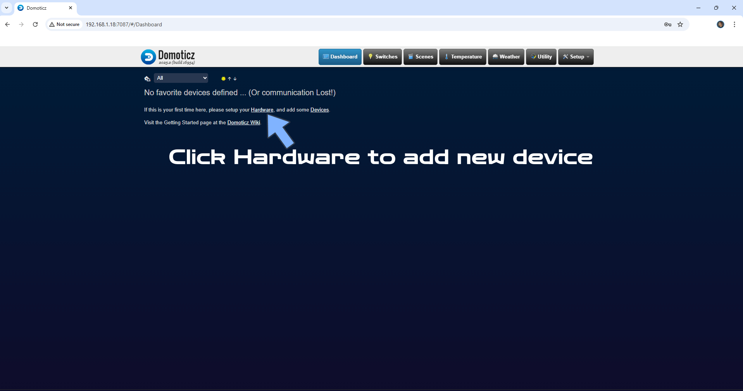Open the saved passwords key icon
Screen dimensions: 743x391
click(x=667, y=24)
